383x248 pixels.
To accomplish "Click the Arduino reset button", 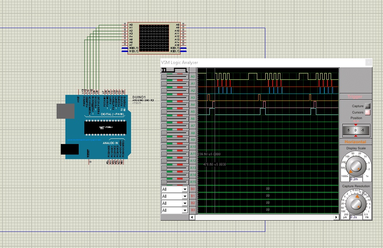I will (x=90, y=162).
